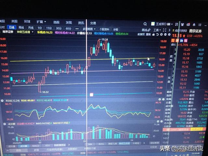This screenshot has height=156, width=208.
Task: Select the MA overlay tab
Action: pos(90,144)
